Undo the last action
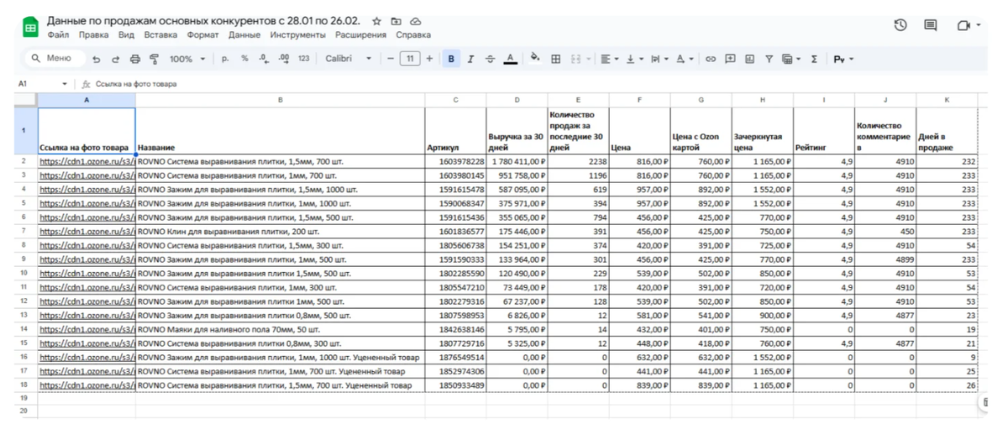 pos(97,60)
